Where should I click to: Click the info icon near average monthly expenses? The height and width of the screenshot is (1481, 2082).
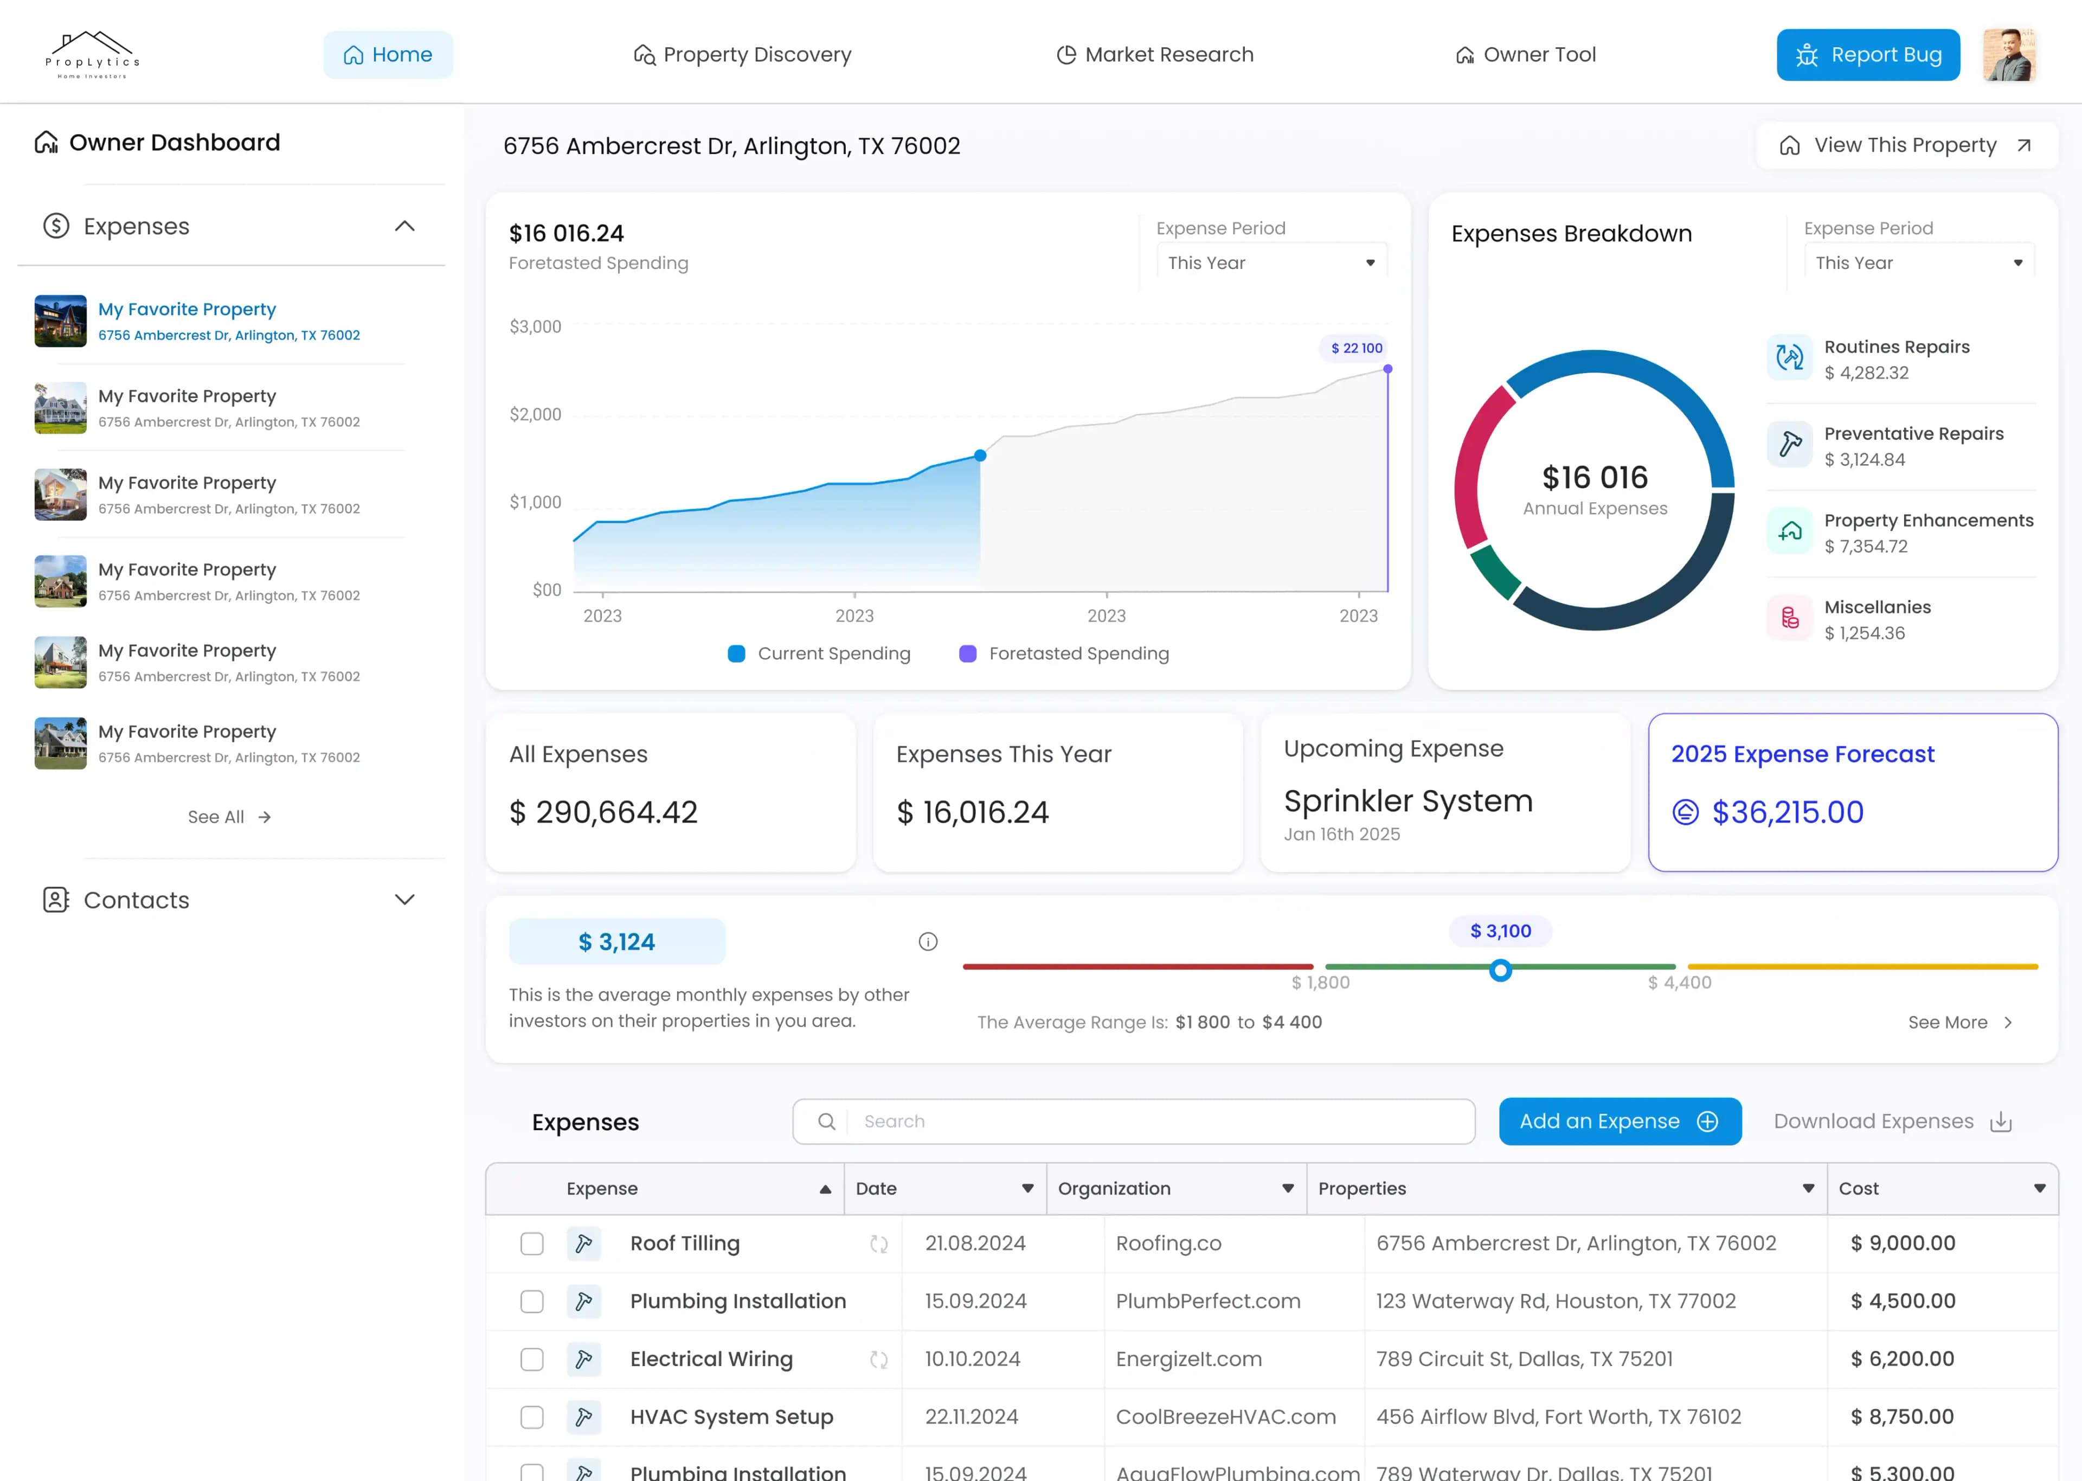[928, 941]
